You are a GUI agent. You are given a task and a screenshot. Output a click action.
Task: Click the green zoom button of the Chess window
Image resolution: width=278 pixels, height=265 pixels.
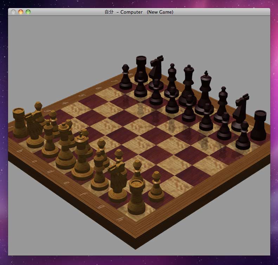28,12
